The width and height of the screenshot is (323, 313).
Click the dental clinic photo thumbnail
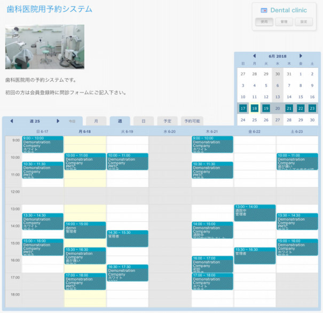click(x=45, y=47)
